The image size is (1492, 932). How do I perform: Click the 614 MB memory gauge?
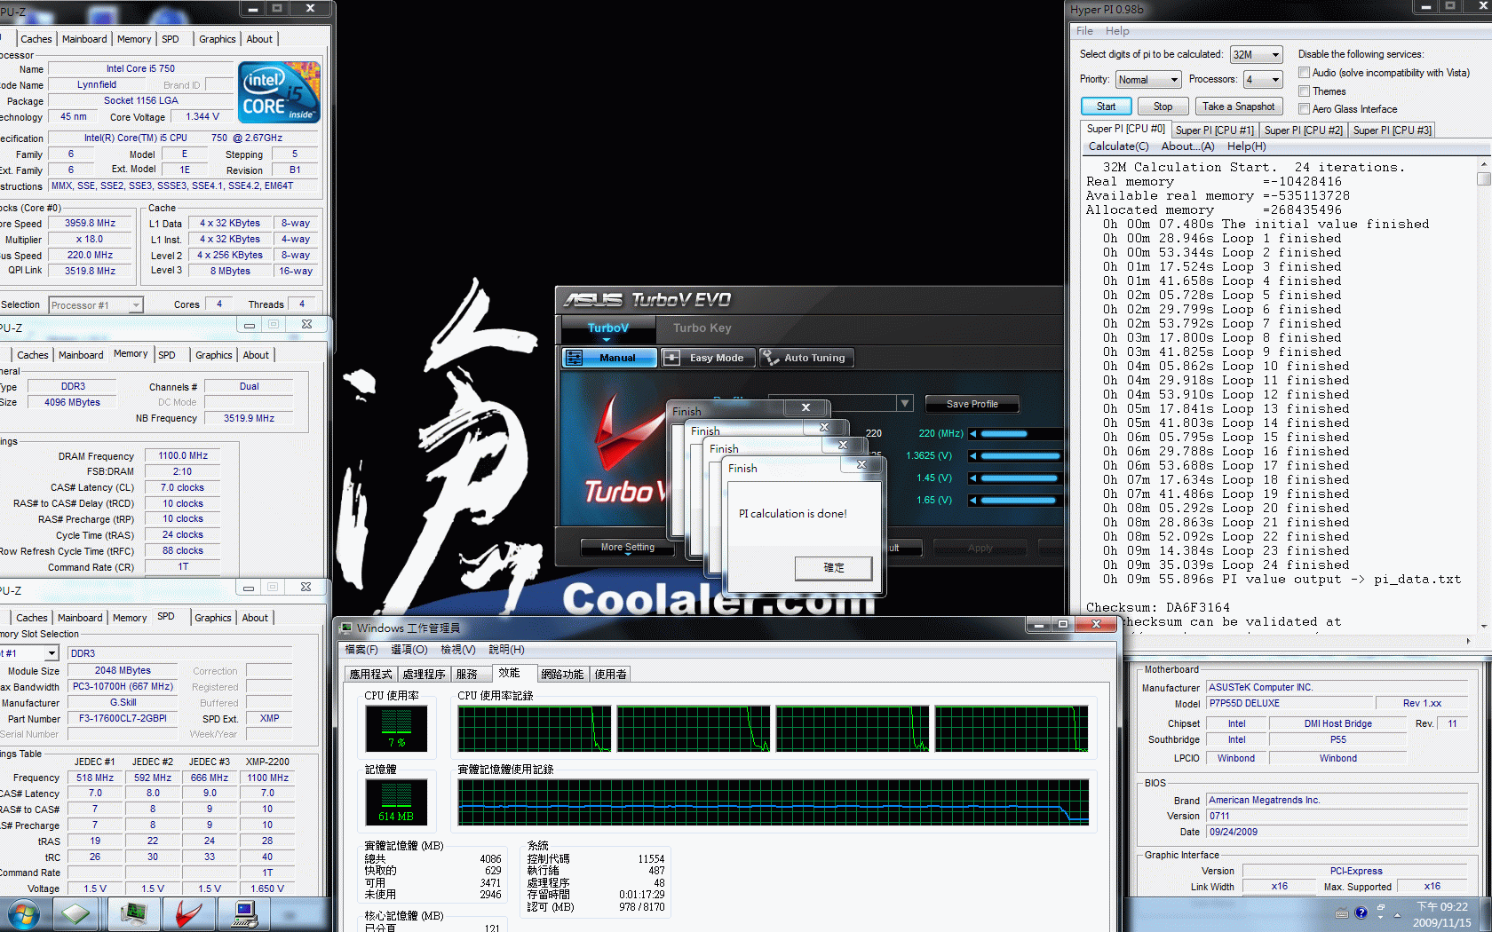pos(396,802)
